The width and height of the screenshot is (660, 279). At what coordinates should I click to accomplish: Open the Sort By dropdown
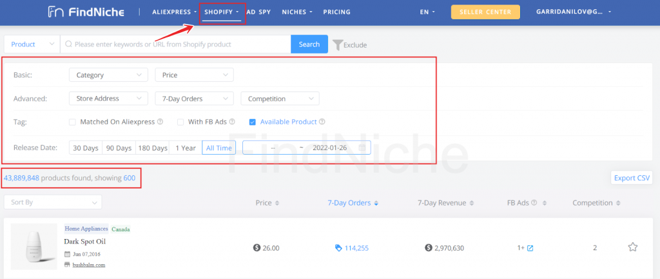point(53,202)
